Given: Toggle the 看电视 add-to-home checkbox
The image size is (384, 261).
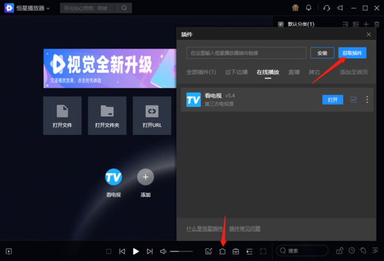Looking at the screenshot, I should pos(353,100).
